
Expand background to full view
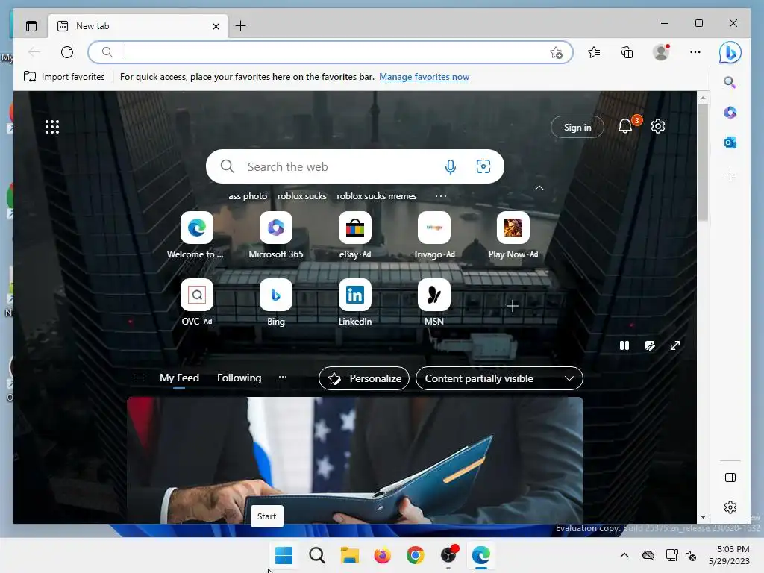pos(674,345)
